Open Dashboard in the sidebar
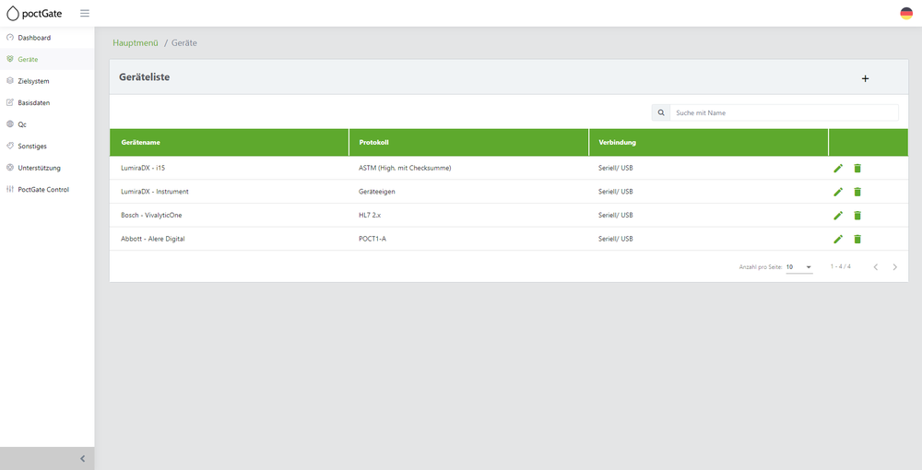Screen dimensions: 922x470 [47, 38]
